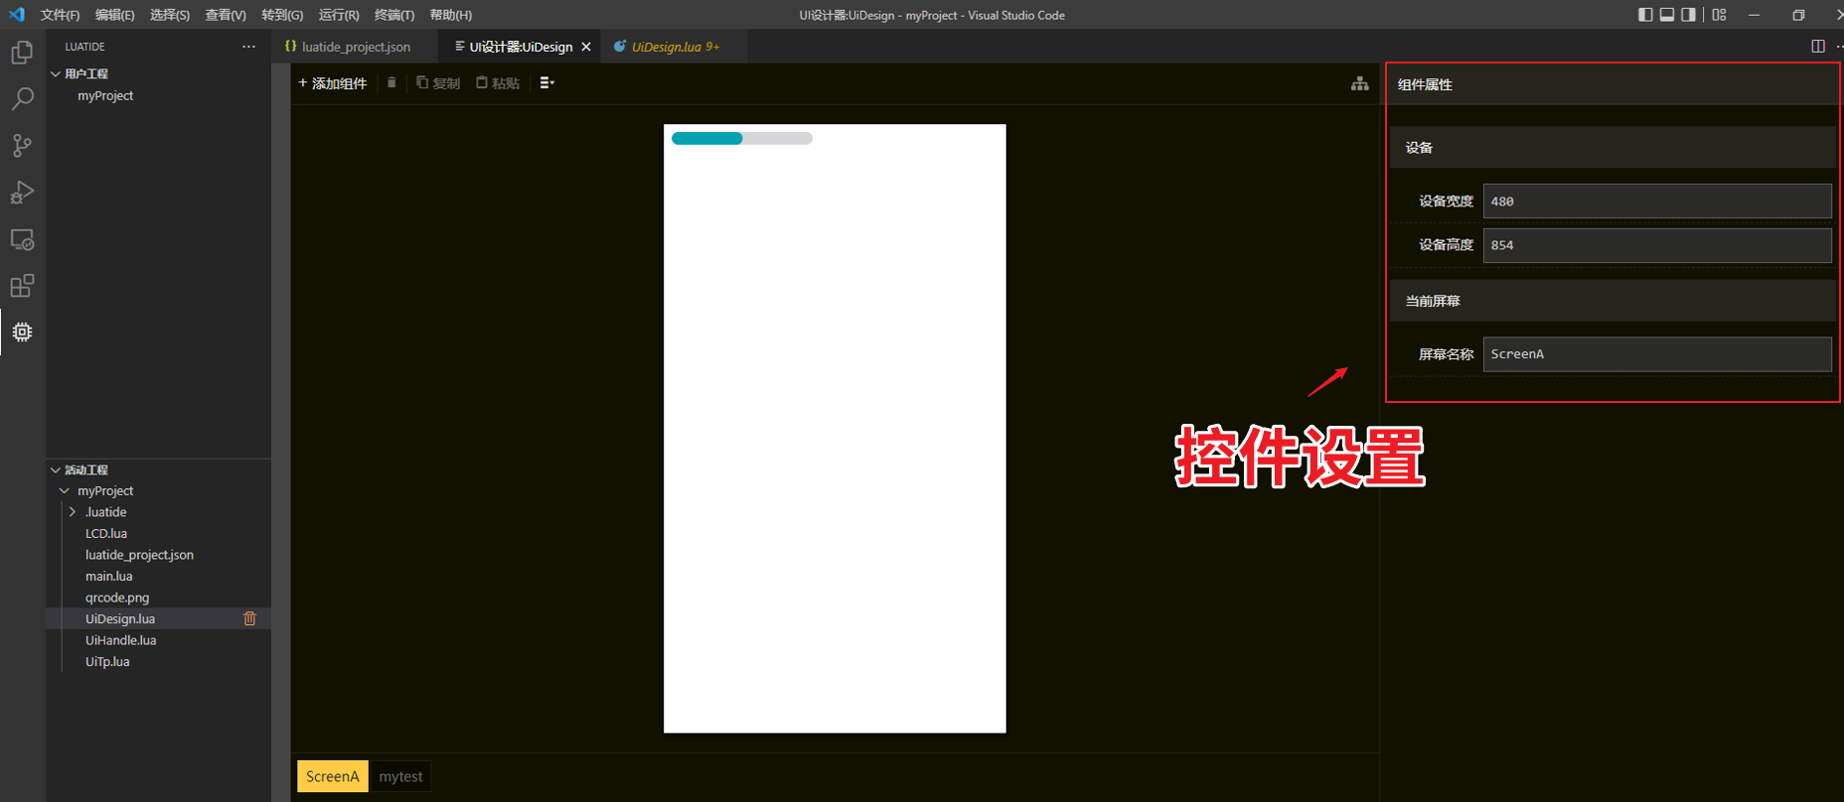This screenshot has width=1844, height=802.
Task: Open the 转到(G) menu
Action: (x=282, y=15)
